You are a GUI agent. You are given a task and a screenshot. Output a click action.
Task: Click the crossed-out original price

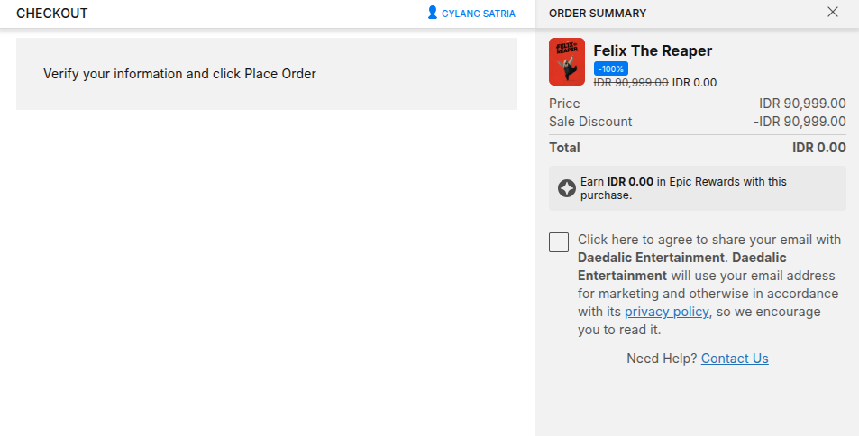click(631, 83)
